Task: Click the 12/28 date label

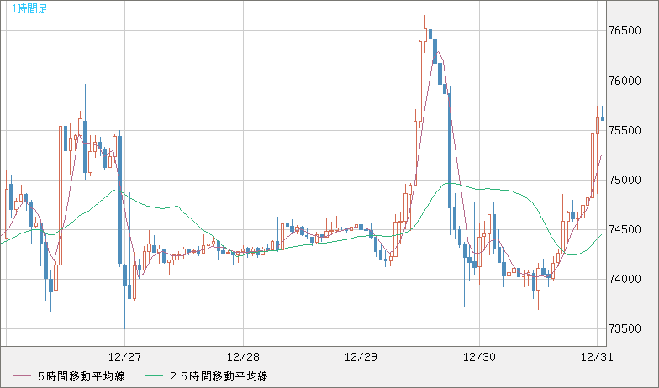Action: tap(243, 358)
